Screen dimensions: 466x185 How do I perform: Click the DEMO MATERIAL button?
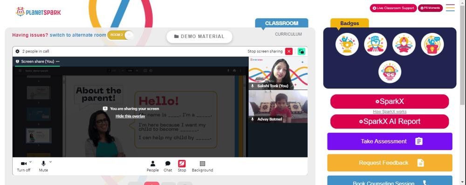tap(199, 36)
